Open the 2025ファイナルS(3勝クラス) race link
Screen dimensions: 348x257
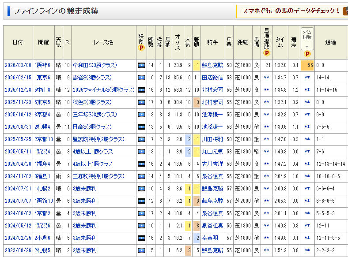click(103, 90)
